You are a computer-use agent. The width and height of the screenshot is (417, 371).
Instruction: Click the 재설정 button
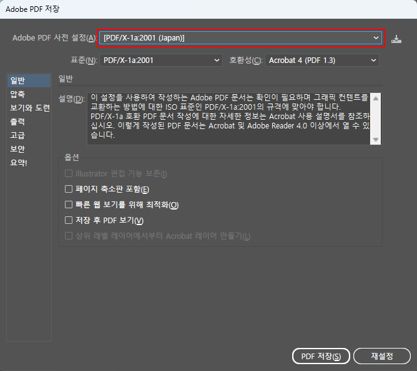tap(381, 356)
